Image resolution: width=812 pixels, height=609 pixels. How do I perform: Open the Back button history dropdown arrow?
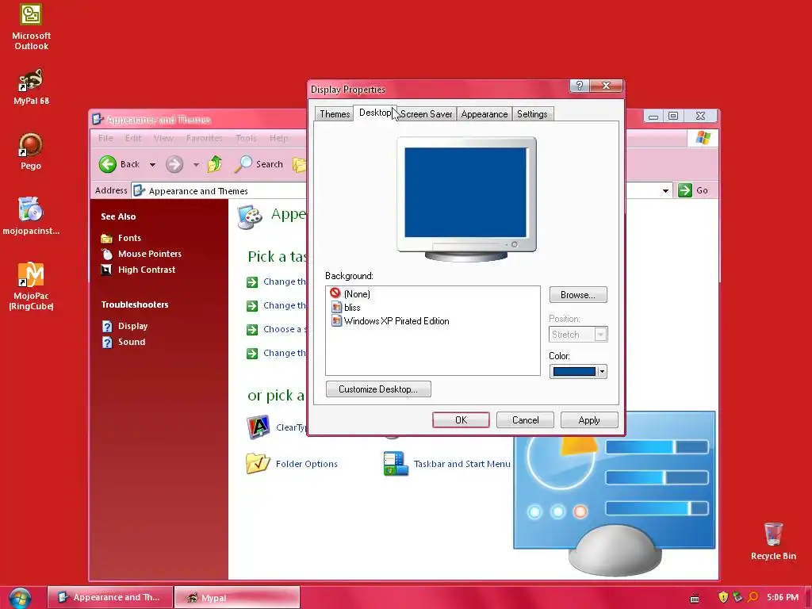pos(152,165)
